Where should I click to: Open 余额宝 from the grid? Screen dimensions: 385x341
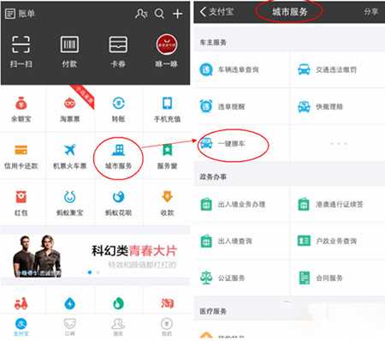pos(21,110)
